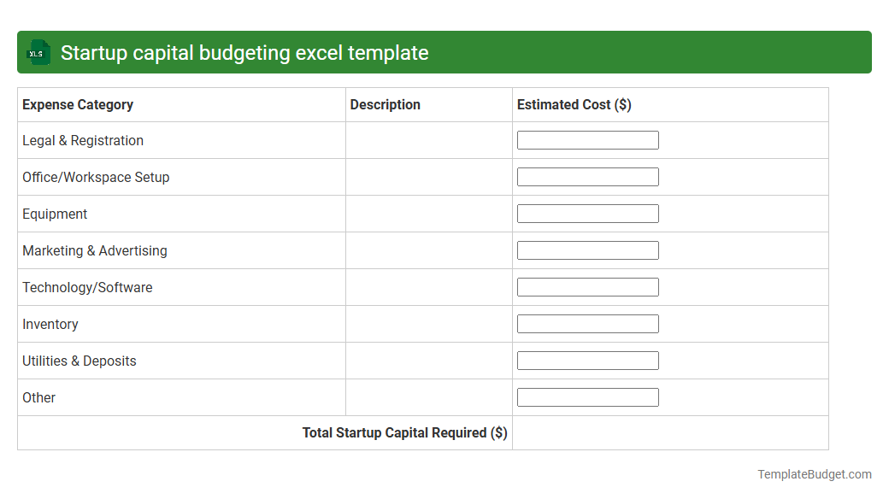889x499 pixels.
Task: Click the Marketing & Advertising cost box
Action: click(587, 249)
